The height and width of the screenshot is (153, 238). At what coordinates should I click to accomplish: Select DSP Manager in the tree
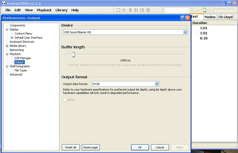coord(23,58)
